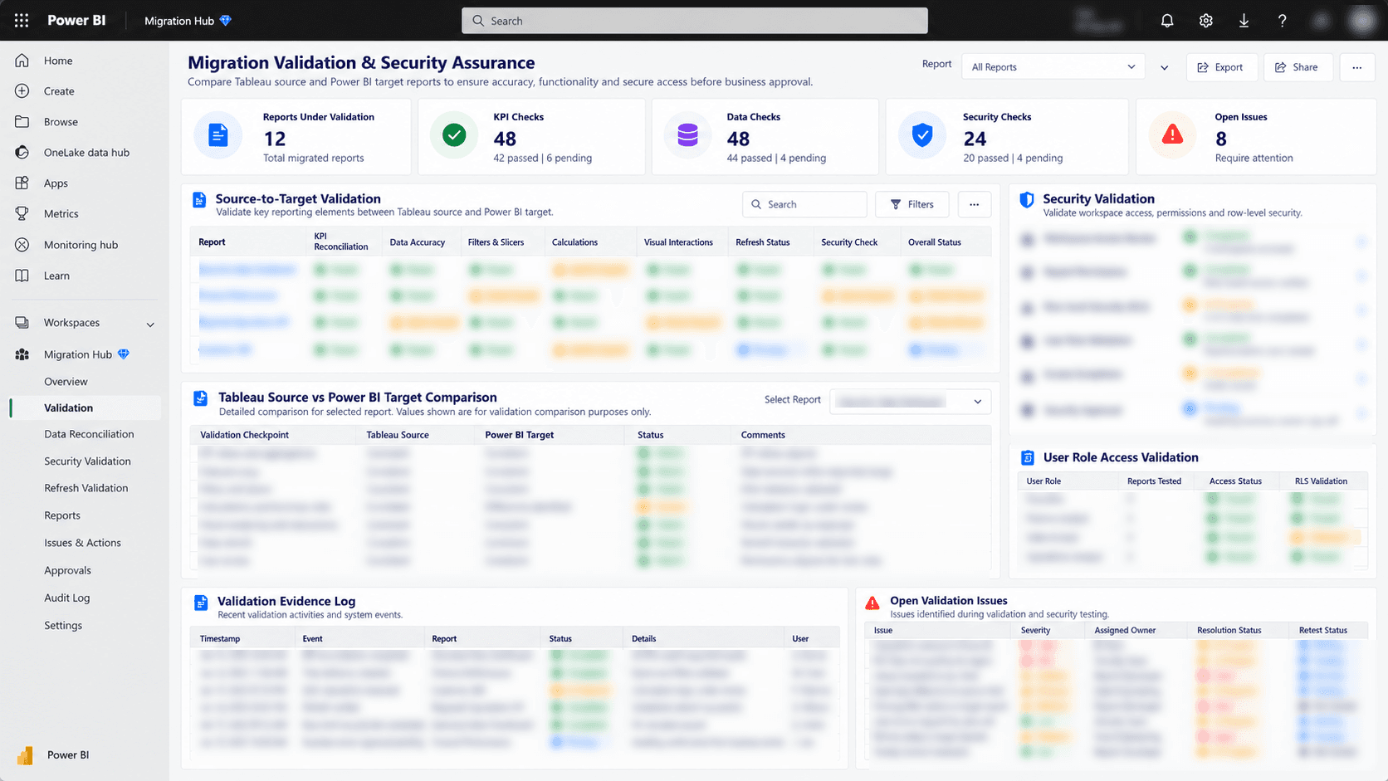Click the Create plus icon
This screenshot has width=1388, height=781.
(x=22, y=91)
